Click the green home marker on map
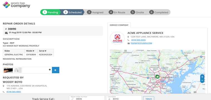This screenshot has height=100, width=211. [x=157, y=77]
